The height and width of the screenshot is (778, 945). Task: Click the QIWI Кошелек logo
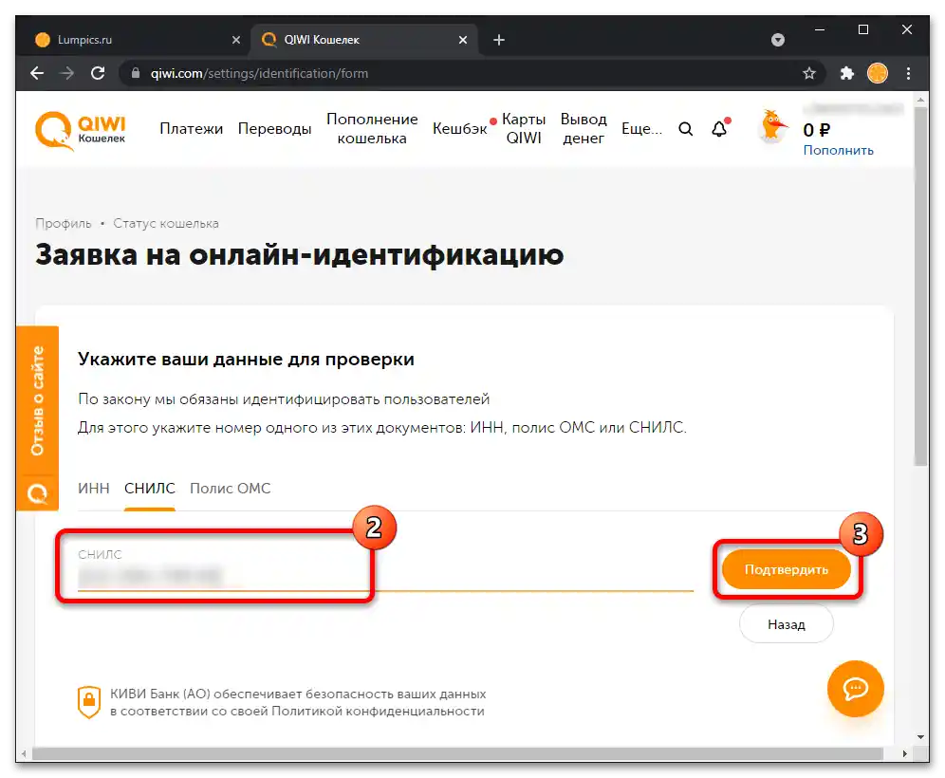(80, 130)
